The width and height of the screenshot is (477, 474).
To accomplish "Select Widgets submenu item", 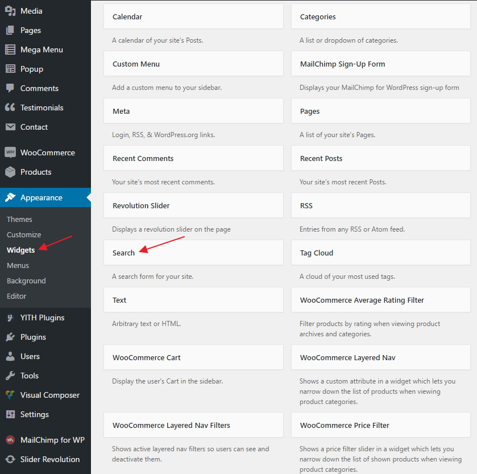I will tap(20, 250).
